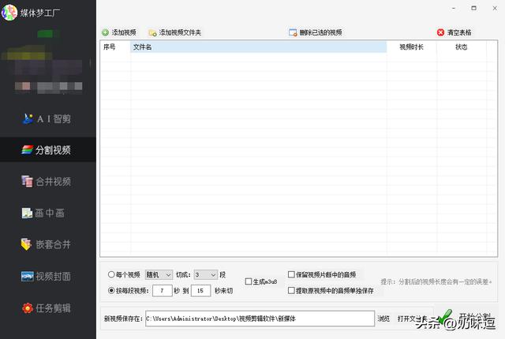Click the 合并视频 stacked pages icon
This screenshot has width=505, height=339.
pyautogui.click(x=27, y=181)
